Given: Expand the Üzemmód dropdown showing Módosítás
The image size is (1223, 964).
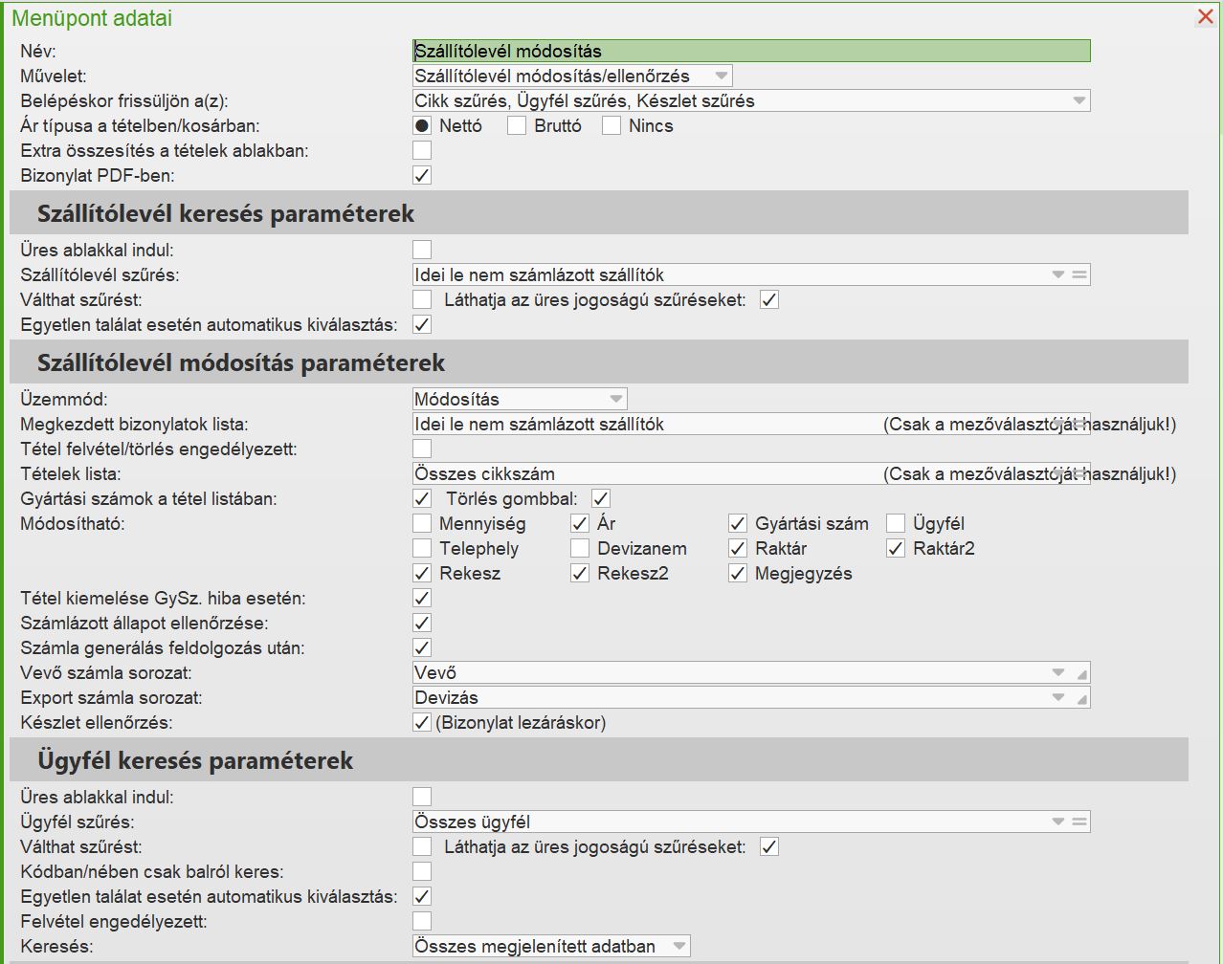Looking at the screenshot, I should pos(615,399).
